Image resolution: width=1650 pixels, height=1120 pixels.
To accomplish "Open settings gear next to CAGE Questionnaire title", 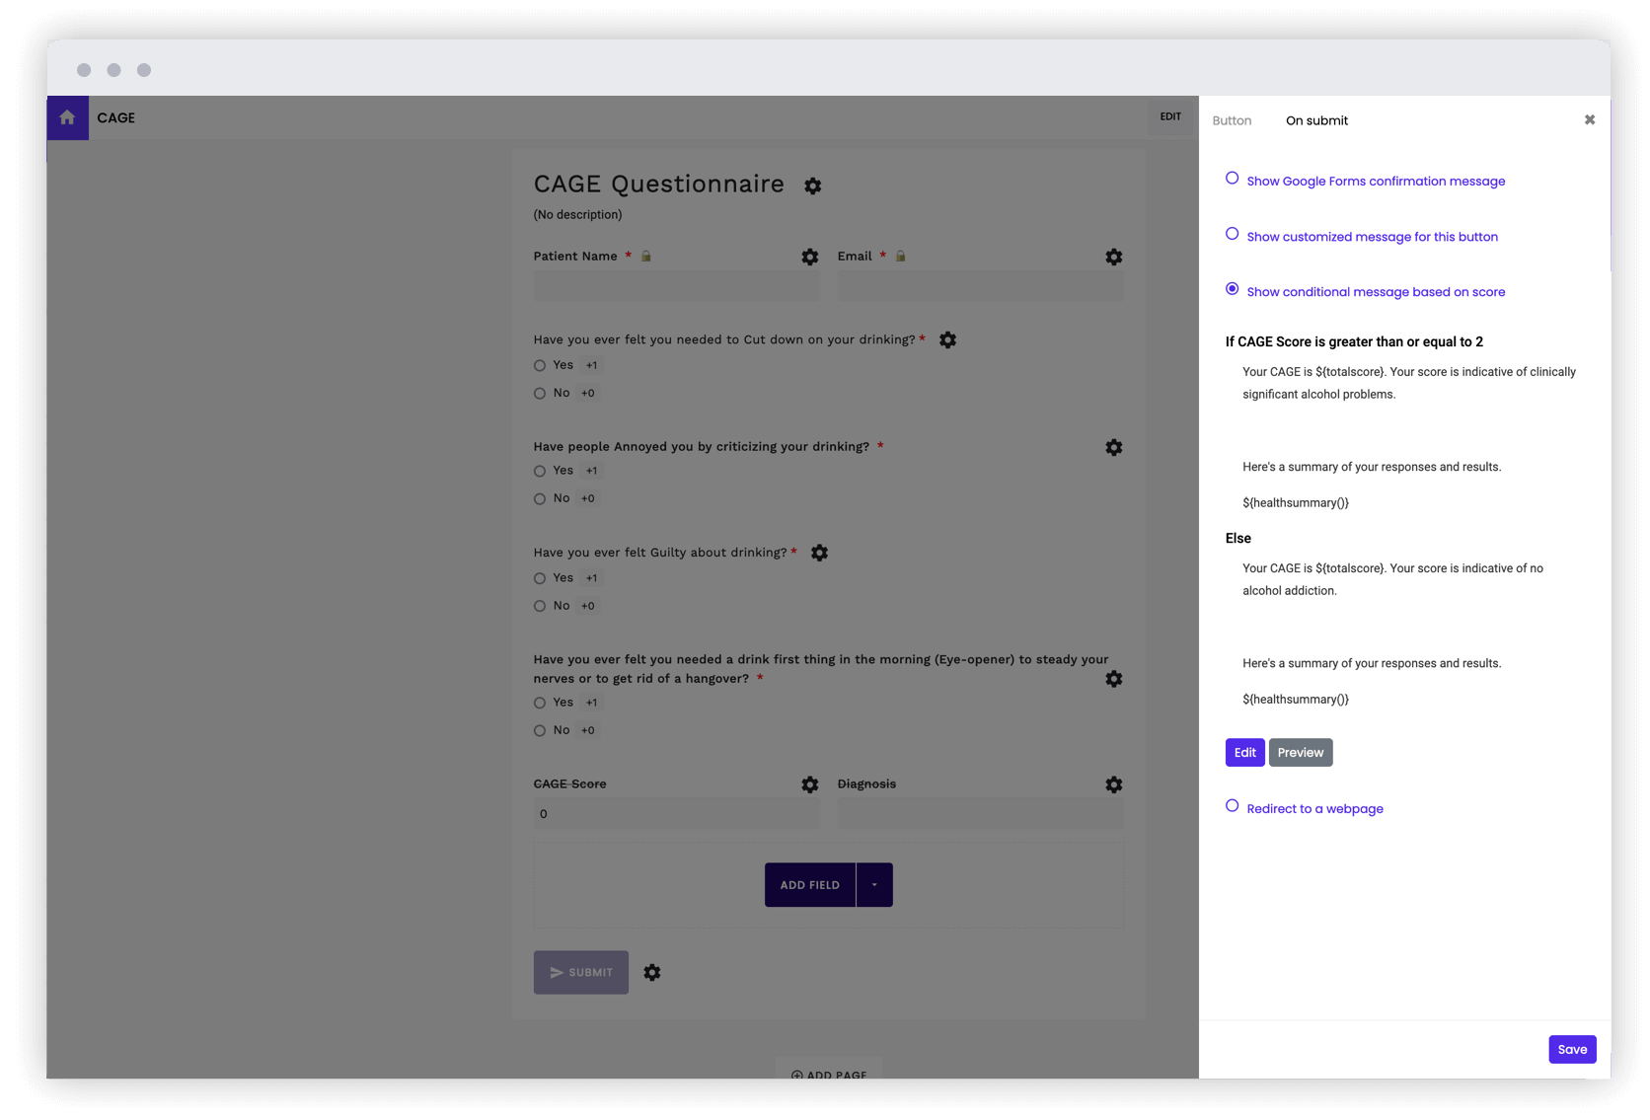I will click(812, 186).
